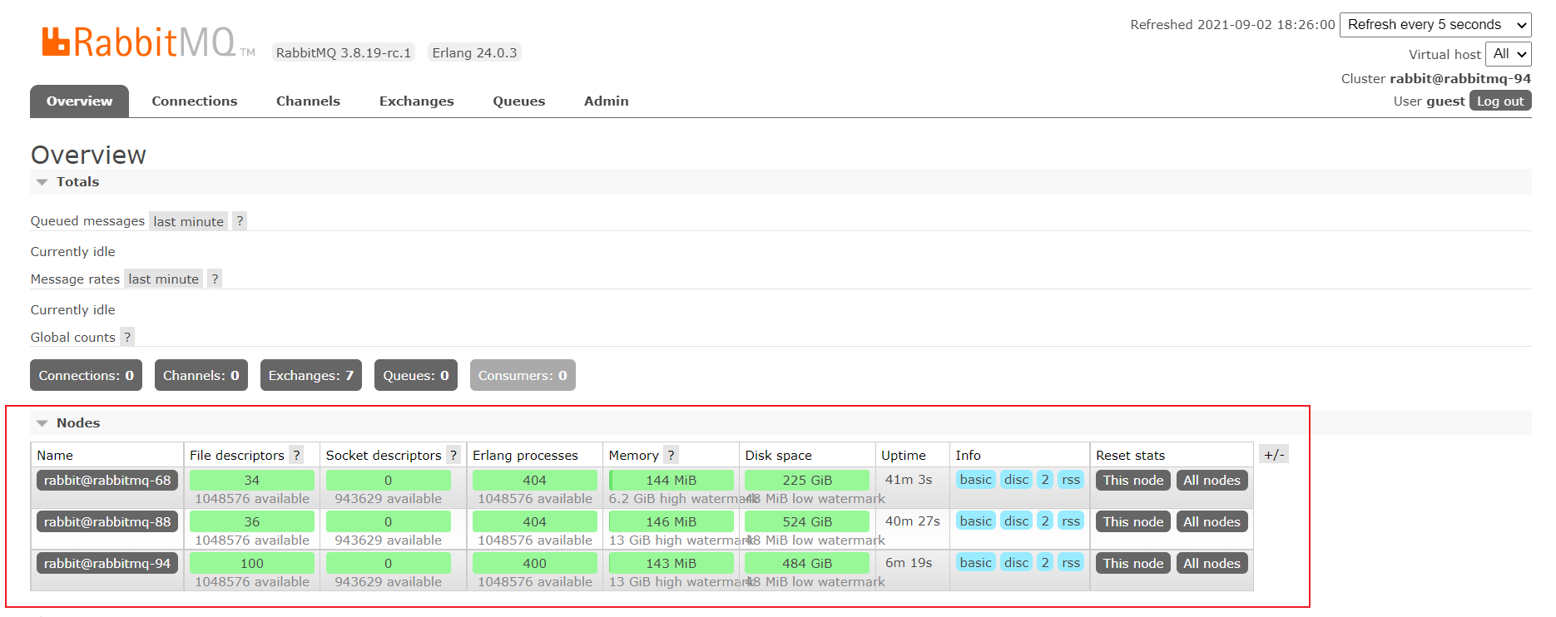This screenshot has width=1556, height=617.
Task: Open Channels: 0 count link
Action: (x=201, y=375)
